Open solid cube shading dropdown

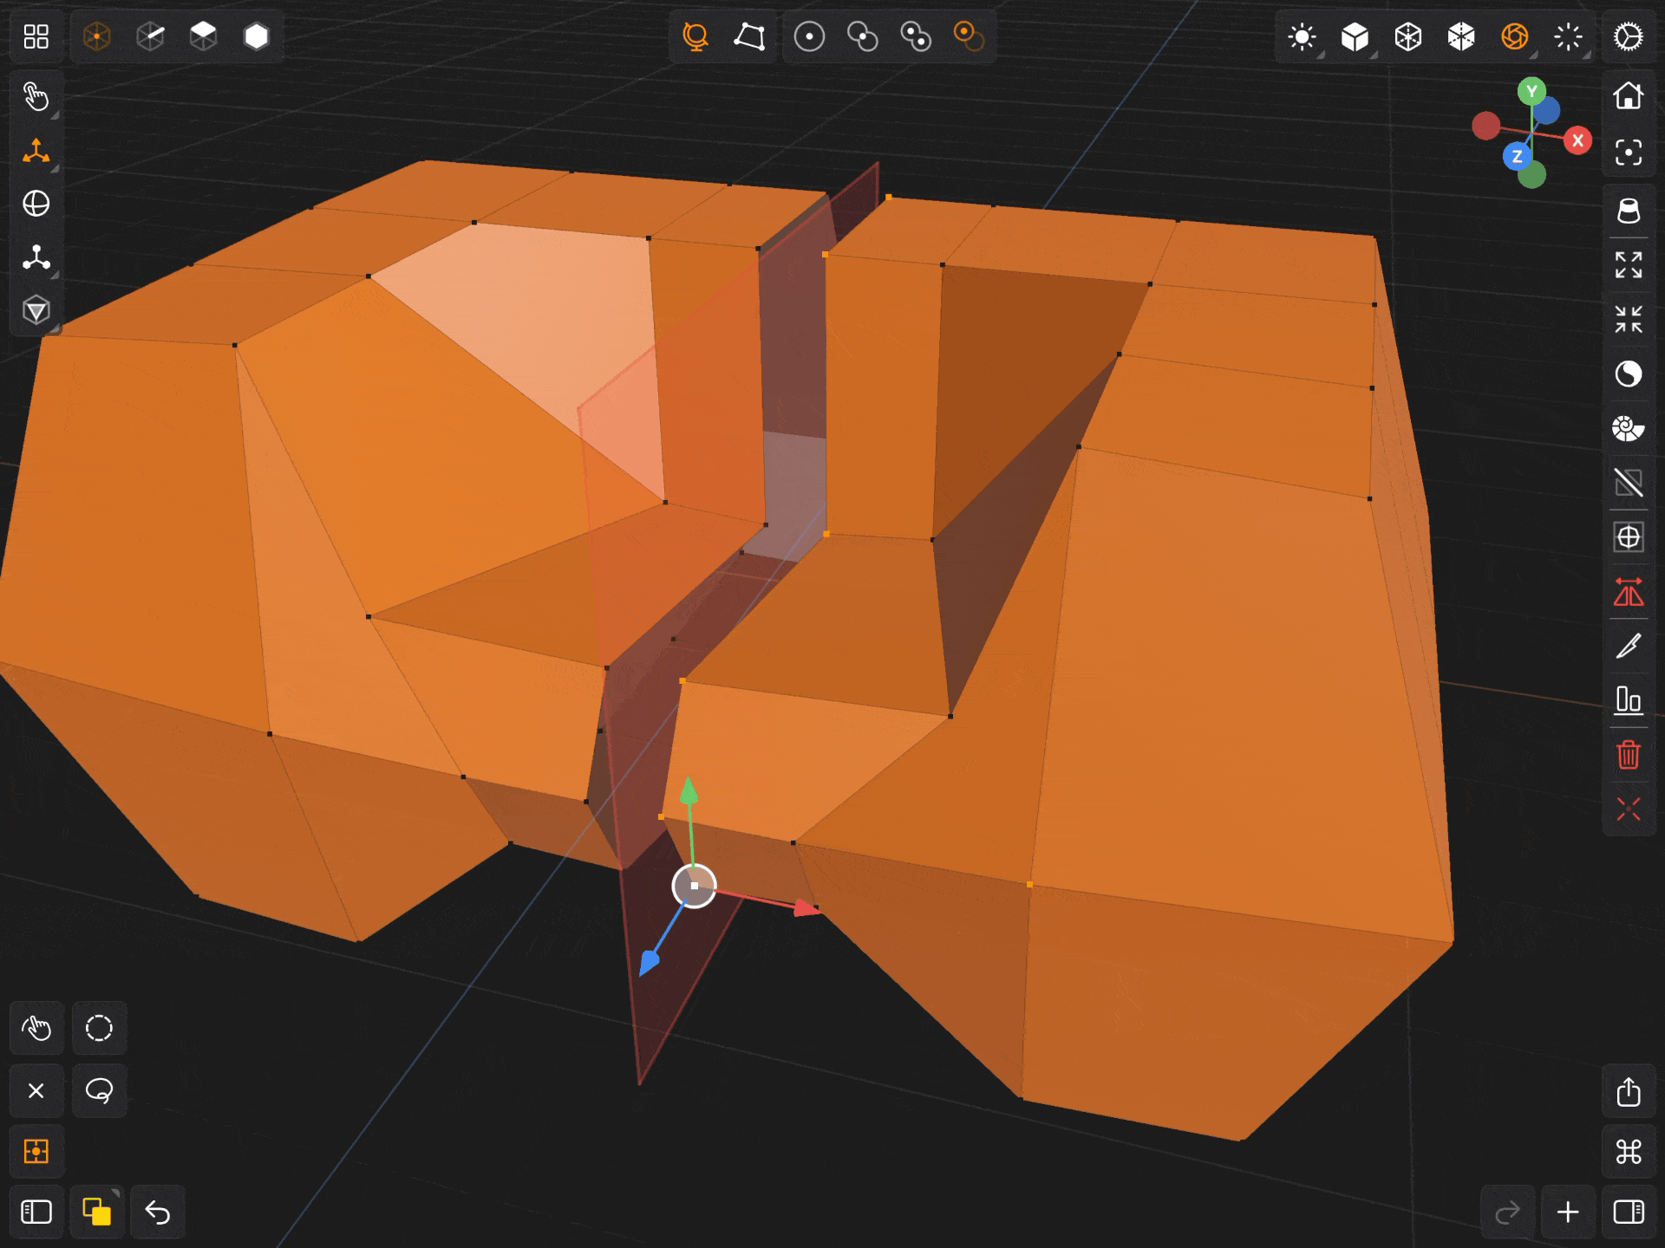tap(1355, 36)
